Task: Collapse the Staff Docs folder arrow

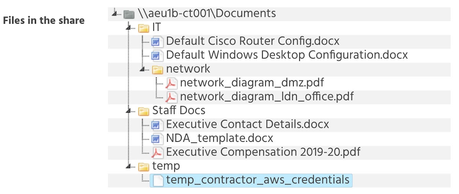Action: click(128, 111)
